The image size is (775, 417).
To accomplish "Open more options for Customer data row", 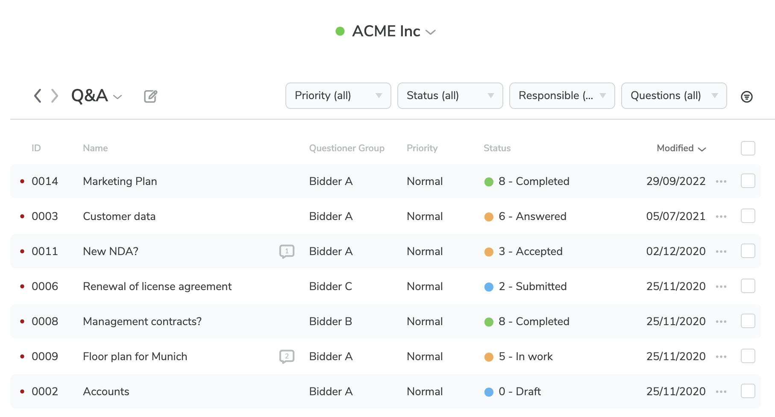I will (x=721, y=217).
